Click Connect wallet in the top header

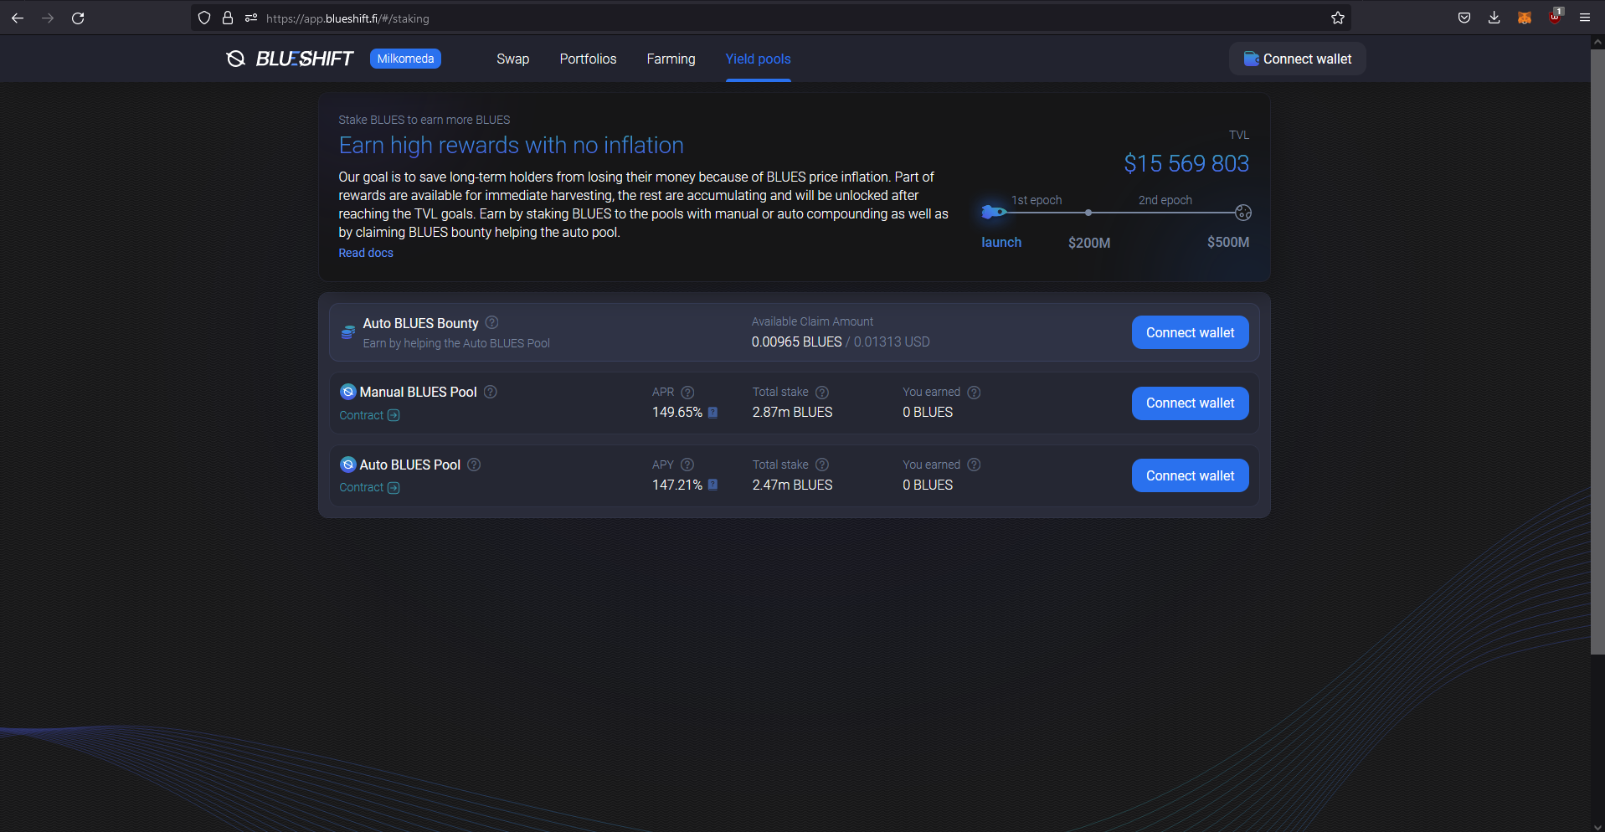[1297, 59]
